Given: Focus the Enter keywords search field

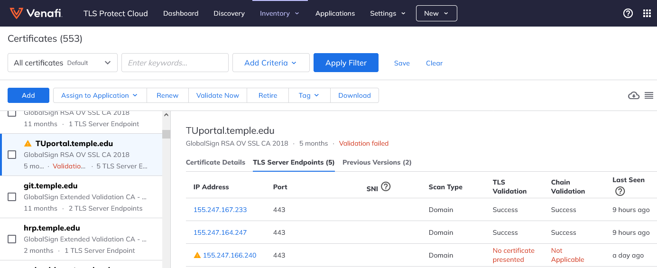Looking at the screenshot, I should (175, 63).
